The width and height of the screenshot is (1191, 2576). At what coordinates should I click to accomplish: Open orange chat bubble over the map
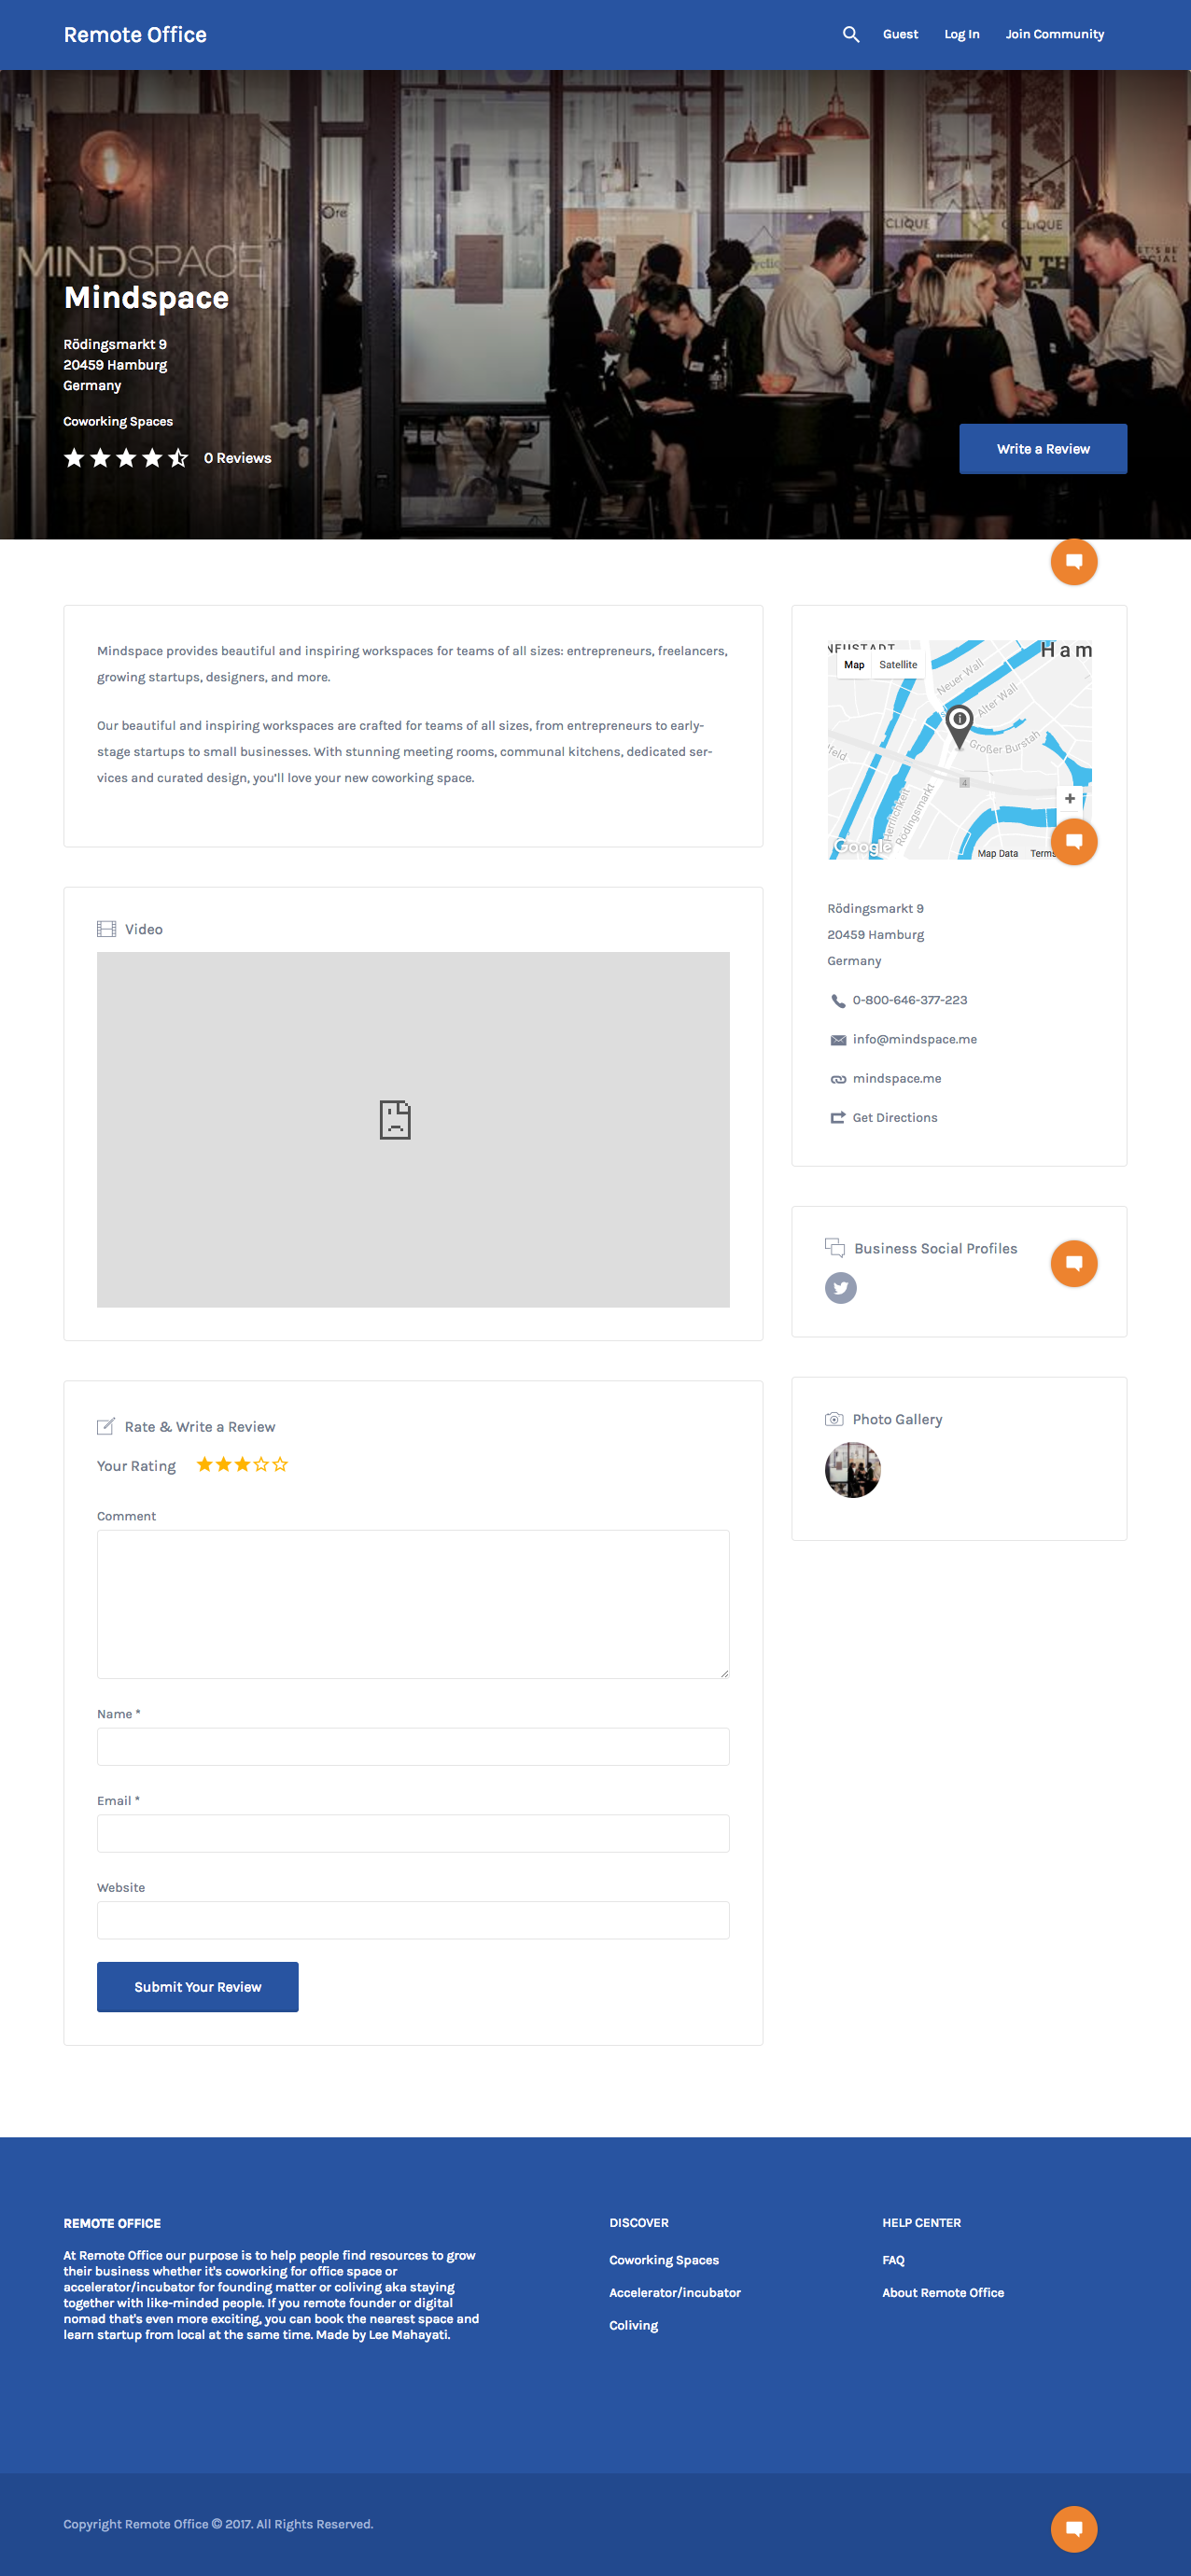[x=1074, y=841]
